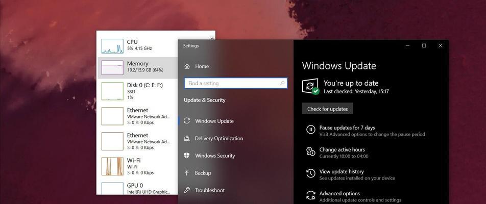Click the Update & Security heading
The width and height of the screenshot is (486, 204).
point(205,100)
